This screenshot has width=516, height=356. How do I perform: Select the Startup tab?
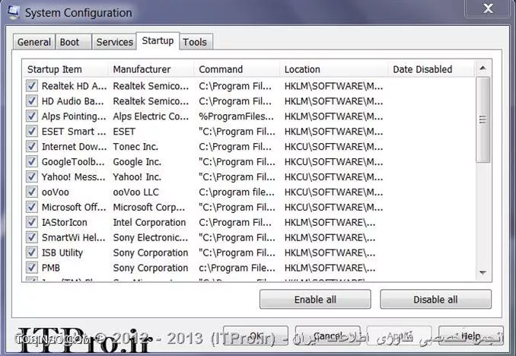pos(158,41)
